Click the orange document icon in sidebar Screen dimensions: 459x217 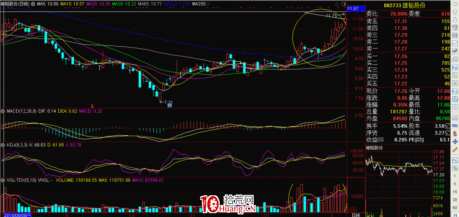455,83
